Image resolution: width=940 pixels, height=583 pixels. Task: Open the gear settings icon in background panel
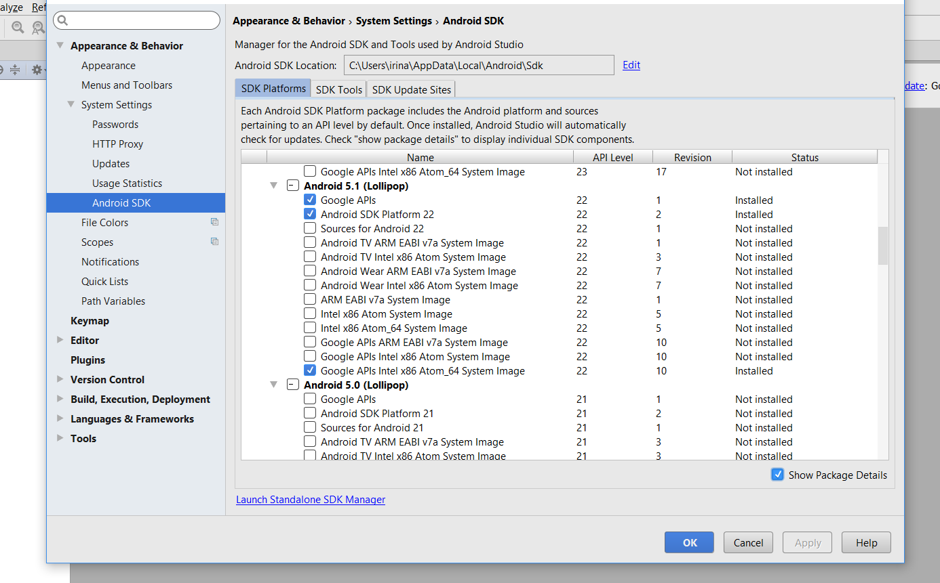(x=37, y=70)
